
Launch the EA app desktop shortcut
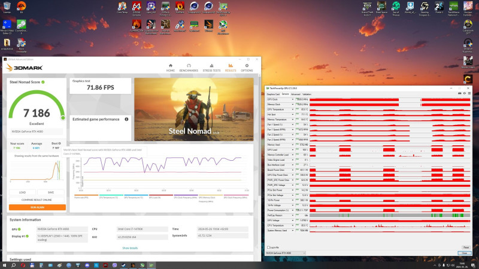pos(21,7)
